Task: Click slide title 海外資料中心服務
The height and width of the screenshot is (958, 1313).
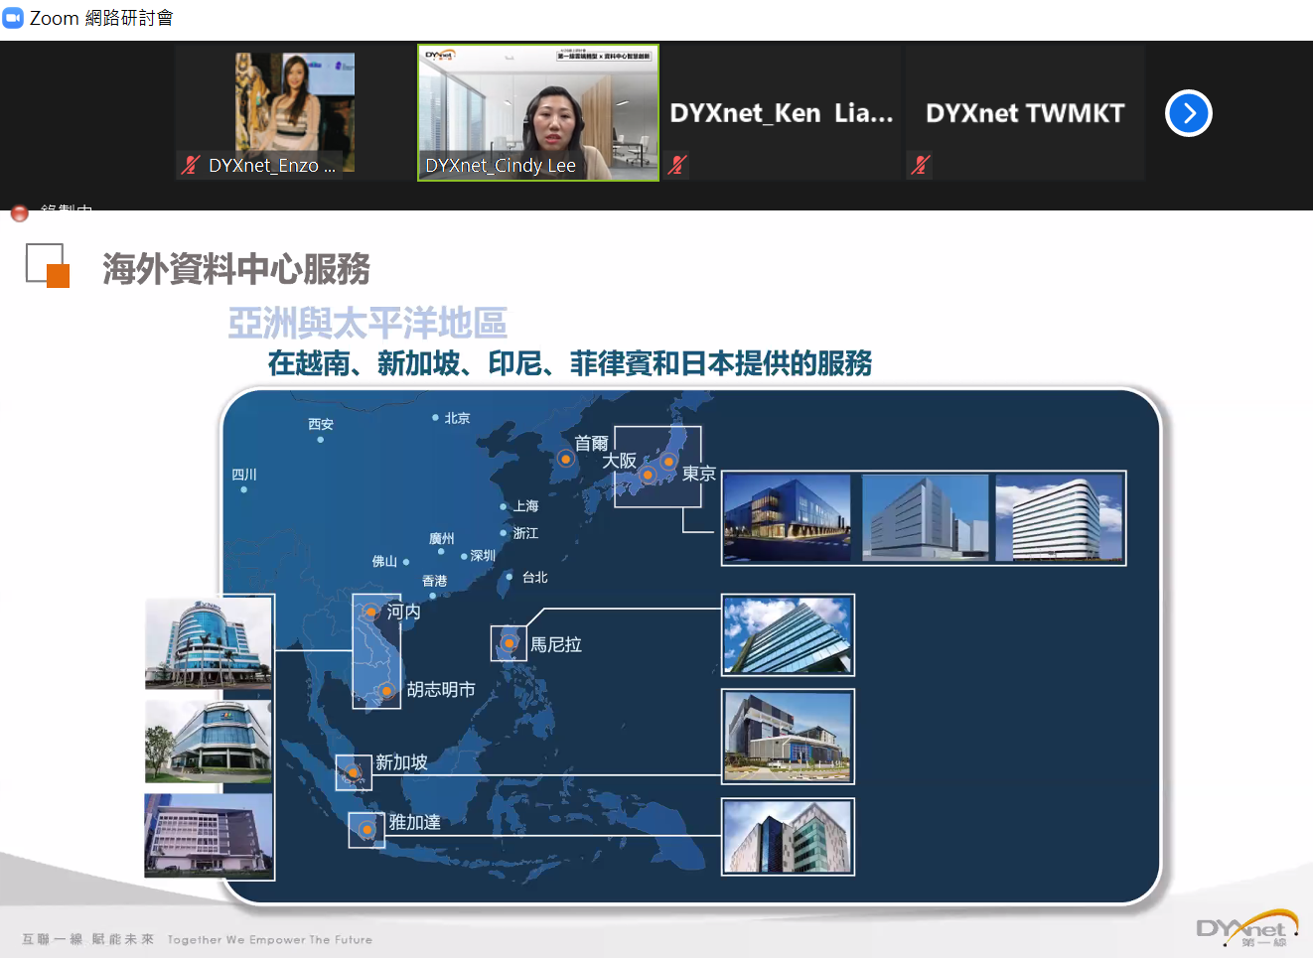Action: tap(236, 269)
